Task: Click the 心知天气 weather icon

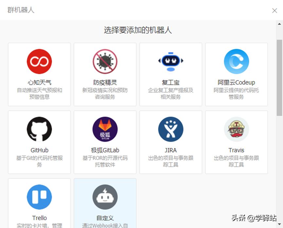Action: point(39,61)
